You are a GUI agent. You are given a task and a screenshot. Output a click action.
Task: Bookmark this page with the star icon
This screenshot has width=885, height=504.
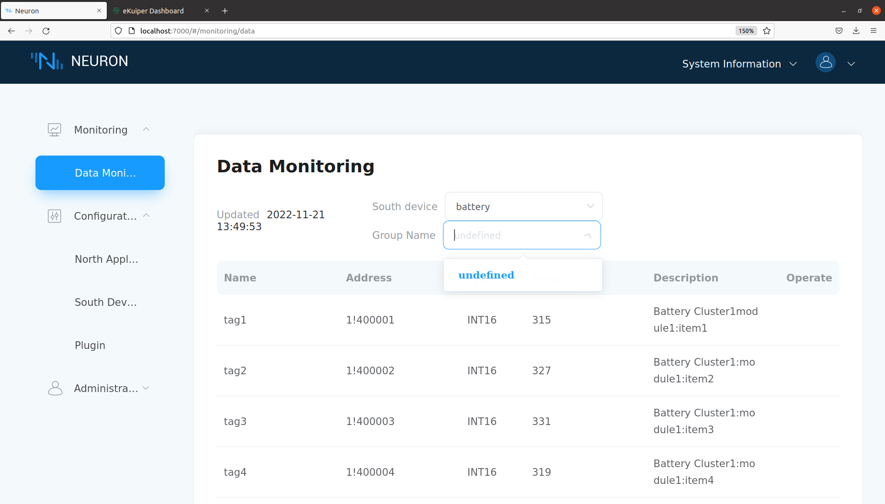coord(767,31)
